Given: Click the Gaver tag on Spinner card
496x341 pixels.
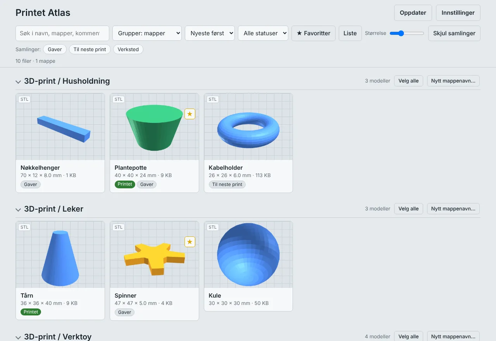Looking at the screenshot, I should click(x=125, y=312).
